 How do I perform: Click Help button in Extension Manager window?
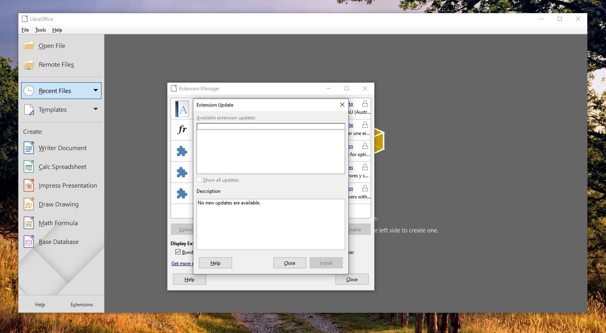189,279
